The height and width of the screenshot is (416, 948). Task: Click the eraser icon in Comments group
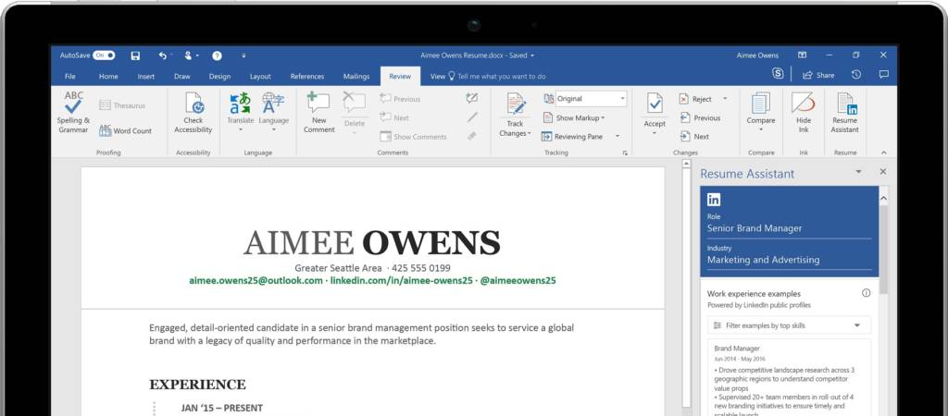coord(472,136)
